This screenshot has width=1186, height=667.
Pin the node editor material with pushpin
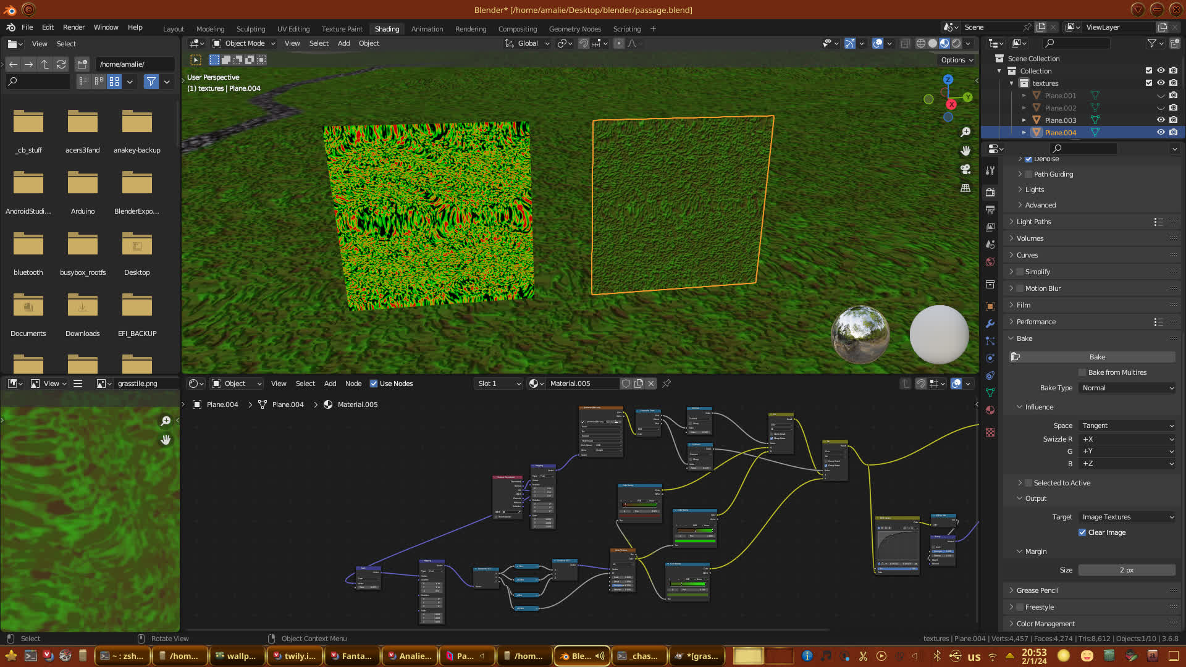pyautogui.click(x=667, y=384)
